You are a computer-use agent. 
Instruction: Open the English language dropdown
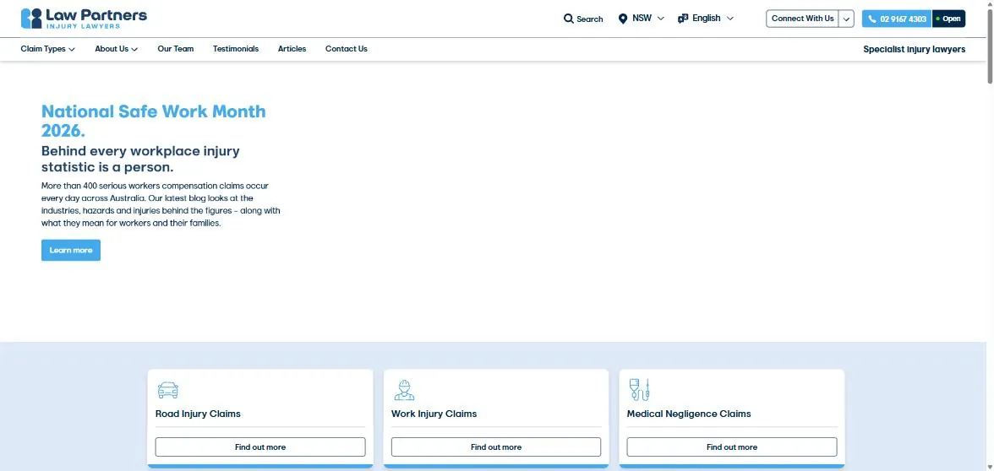coord(705,19)
